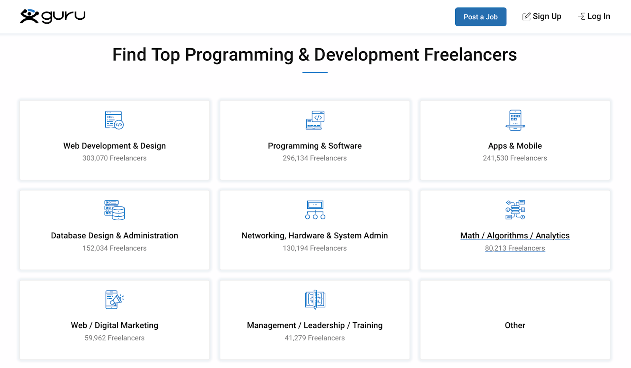Click 130,194 Freelancers count text
The image size is (631, 368).
click(315, 248)
